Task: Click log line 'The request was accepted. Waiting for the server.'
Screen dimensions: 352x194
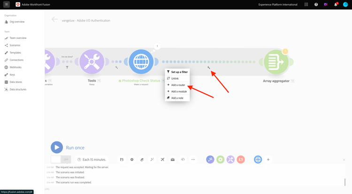Action: pos(82,167)
